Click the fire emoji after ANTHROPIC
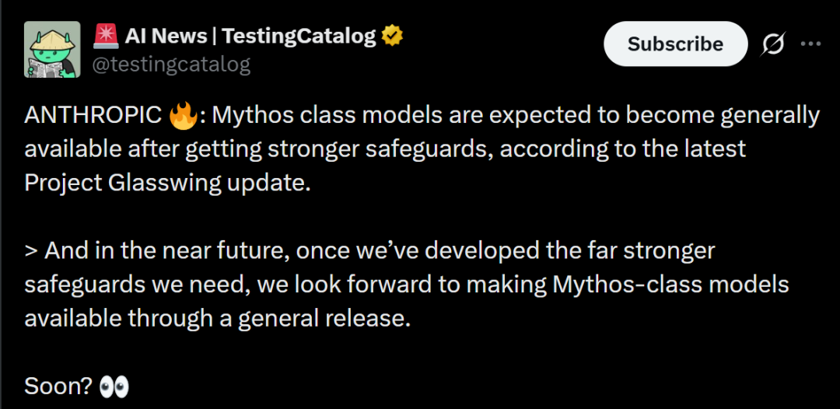 184,114
